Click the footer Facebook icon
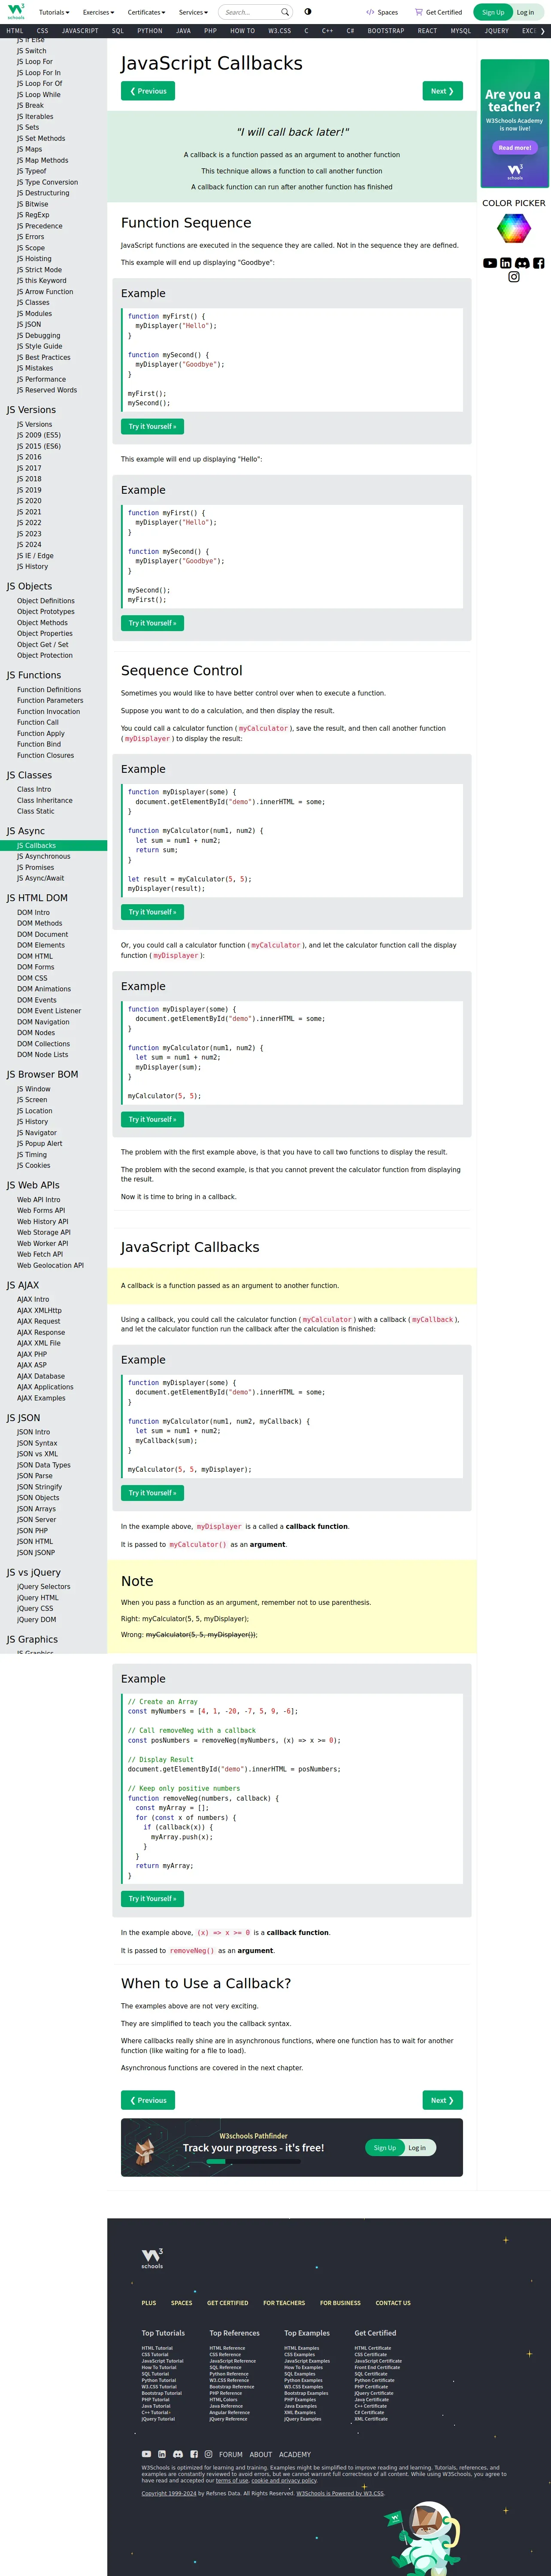 pyautogui.click(x=194, y=2454)
